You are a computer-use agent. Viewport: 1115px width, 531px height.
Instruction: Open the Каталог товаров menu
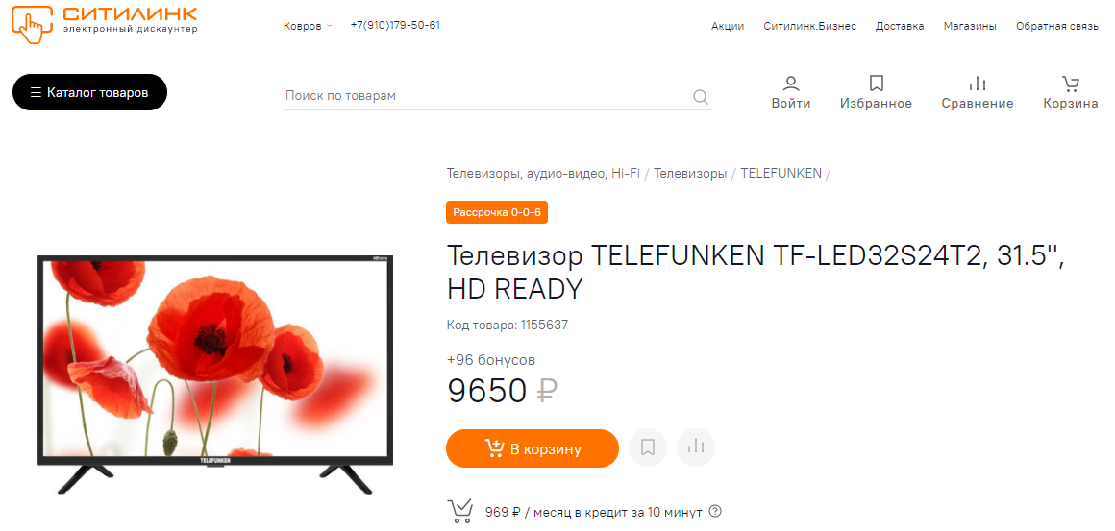(89, 92)
